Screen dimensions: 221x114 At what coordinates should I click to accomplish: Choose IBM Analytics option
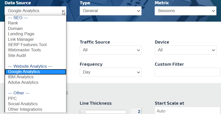pyautogui.click(x=21, y=77)
